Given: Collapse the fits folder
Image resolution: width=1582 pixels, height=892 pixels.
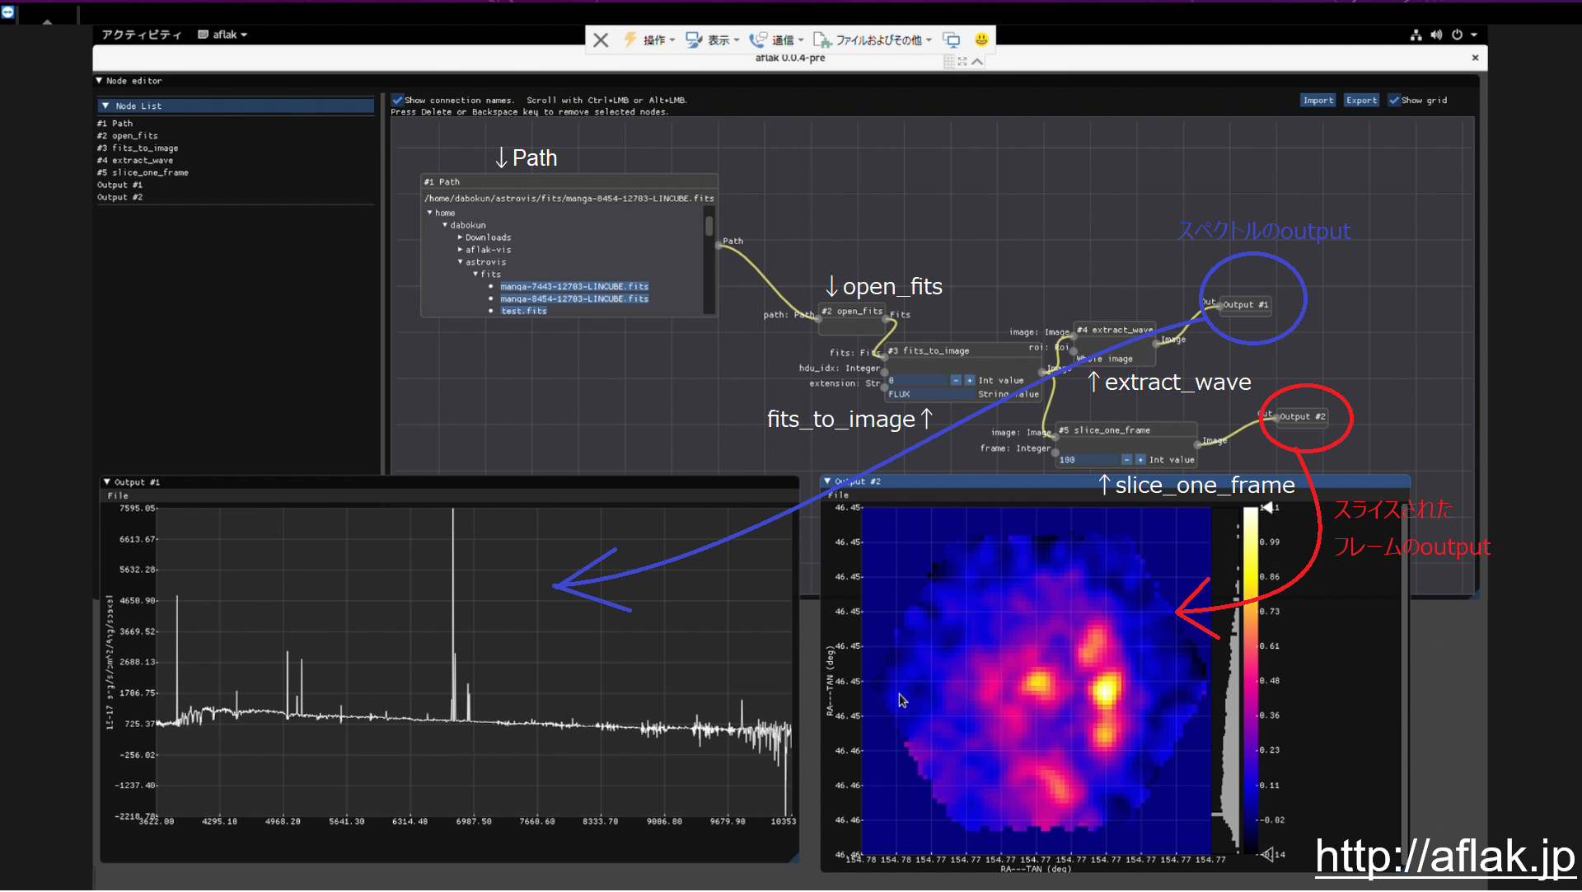Looking at the screenshot, I should click(475, 274).
